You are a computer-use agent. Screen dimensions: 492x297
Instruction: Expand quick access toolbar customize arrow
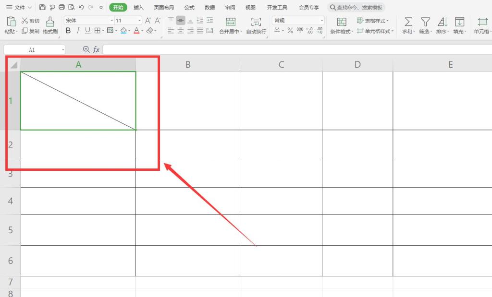[101, 7]
